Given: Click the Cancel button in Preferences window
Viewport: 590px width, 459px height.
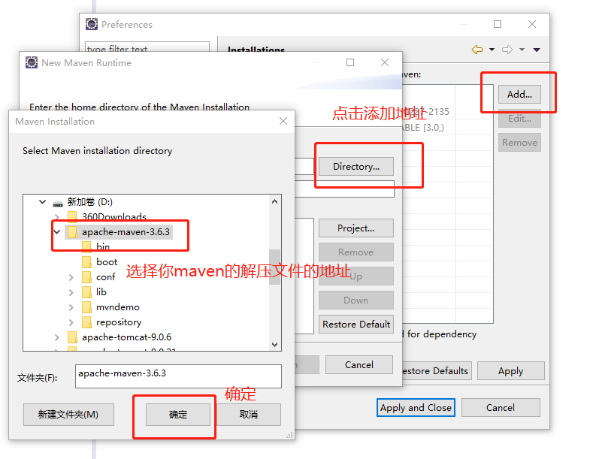Looking at the screenshot, I should pos(501,407).
